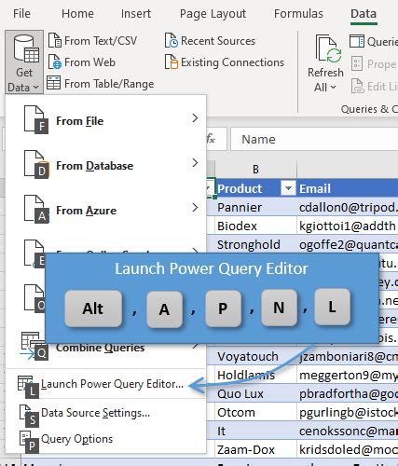The image size is (398, 466).
Task: Click the Combine Queries icon
Action: [x=34, y=346]
